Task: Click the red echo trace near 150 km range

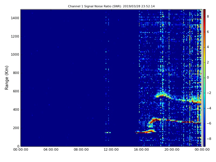Action: coord(145,132)
